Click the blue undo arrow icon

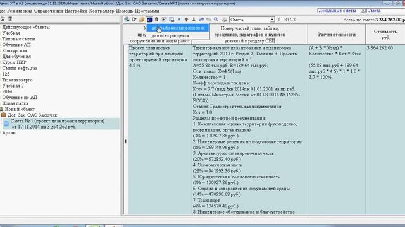(201, 20)
